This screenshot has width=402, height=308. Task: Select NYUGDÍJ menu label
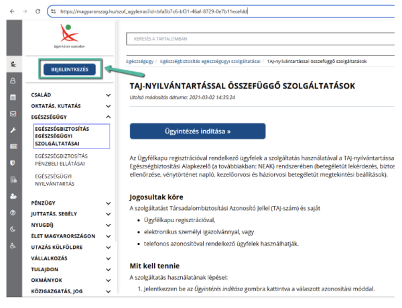(42, 225)
